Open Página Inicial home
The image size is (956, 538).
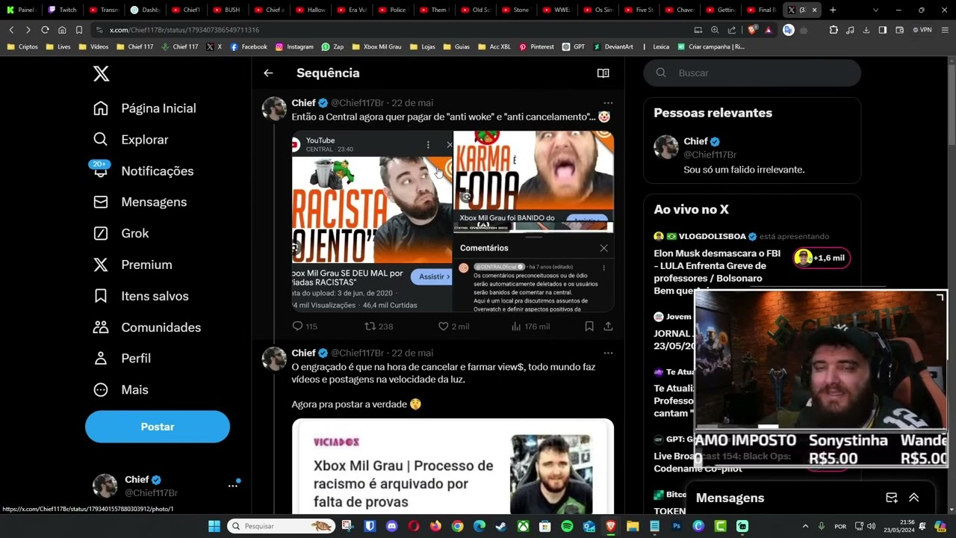144,108
